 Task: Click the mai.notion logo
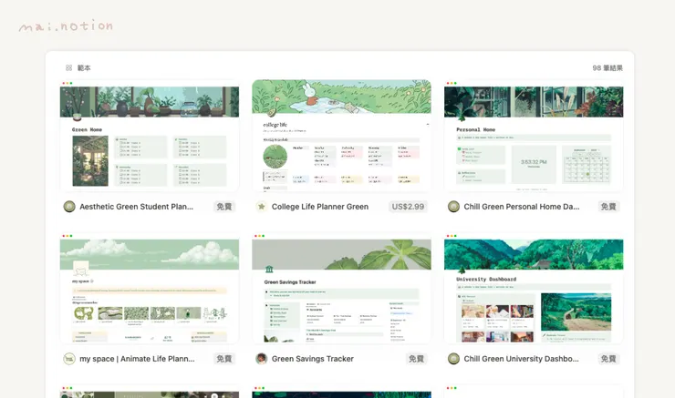pos(66,26)
